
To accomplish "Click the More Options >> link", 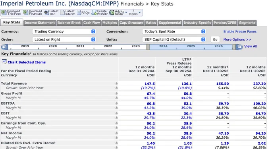I will click(237, 40).
